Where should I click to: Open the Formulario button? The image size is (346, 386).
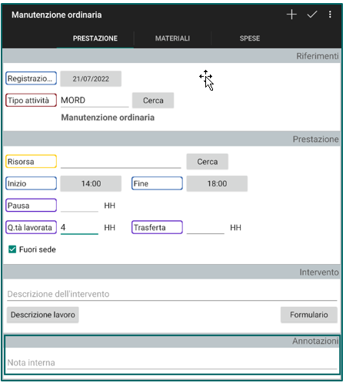(309, 315)
